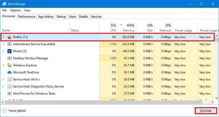
Task: Click the 39.1 MB memory value
Action: (x=129, y=72)
